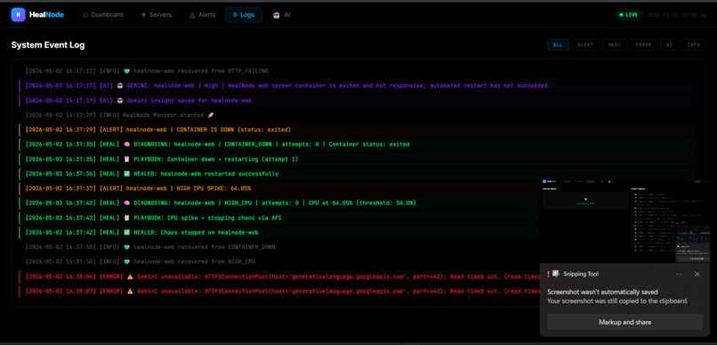
Task: Click Markup and share in Snipping Tool
Action: pyautogui.click(x=624, y=322)
